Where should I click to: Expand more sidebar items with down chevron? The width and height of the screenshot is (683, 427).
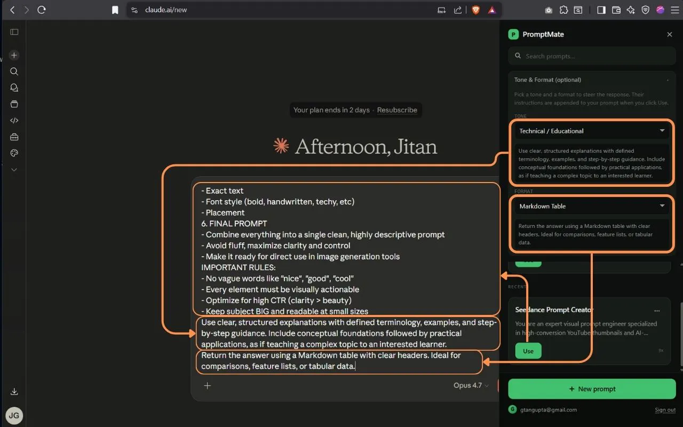(14, 170)
